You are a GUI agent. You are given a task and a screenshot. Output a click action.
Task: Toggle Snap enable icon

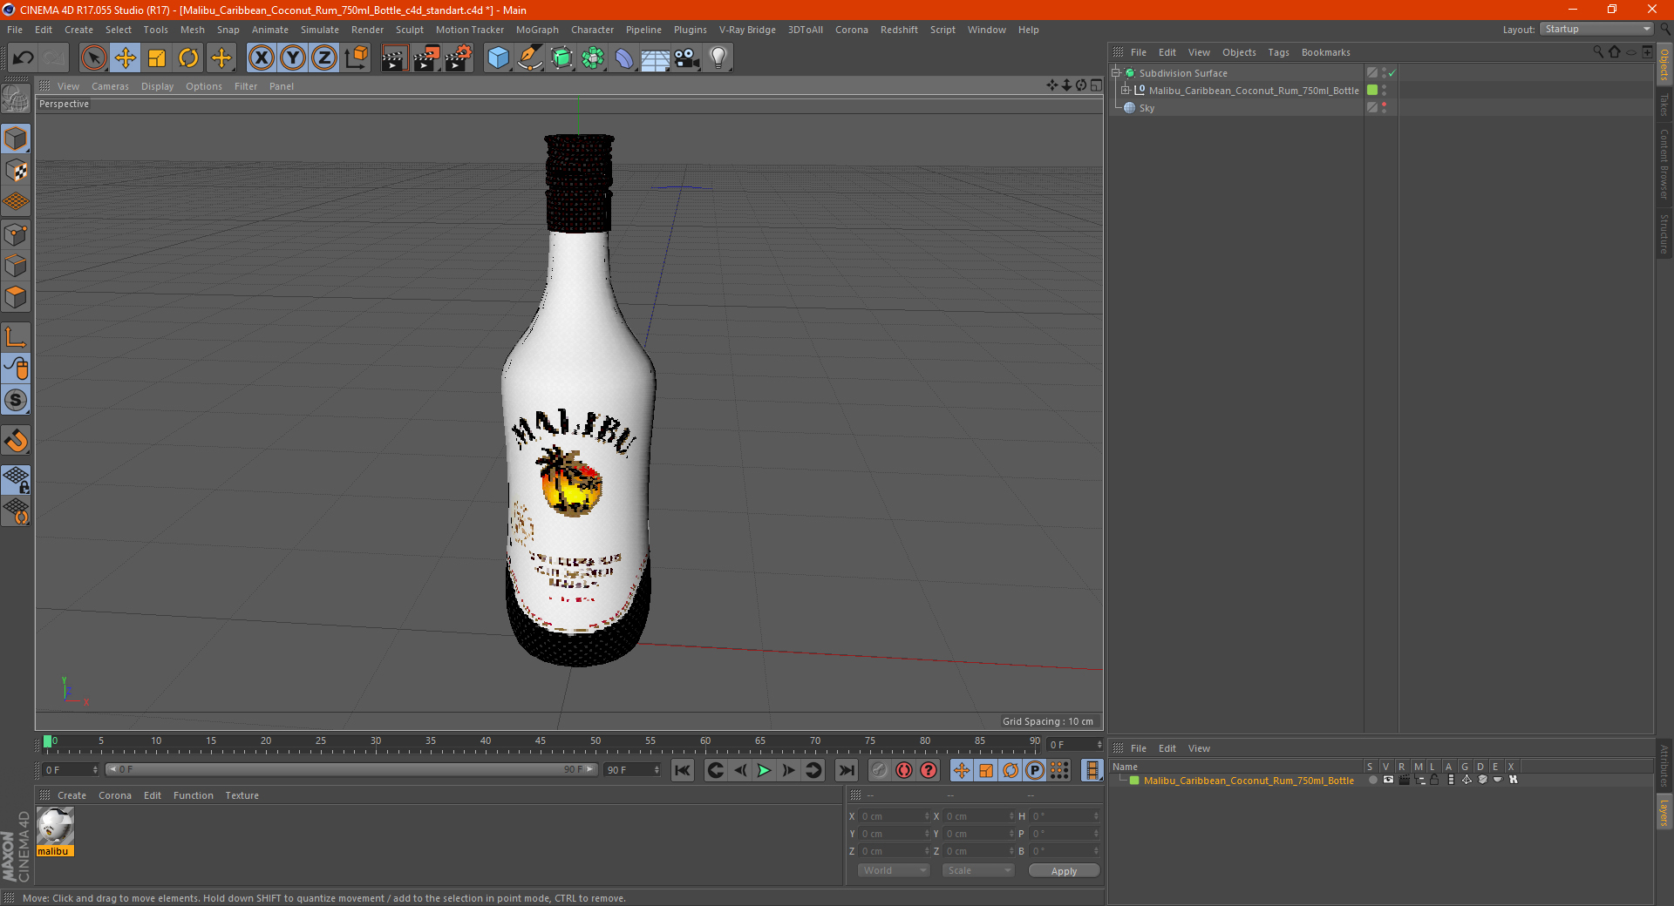tap(16, 401)
